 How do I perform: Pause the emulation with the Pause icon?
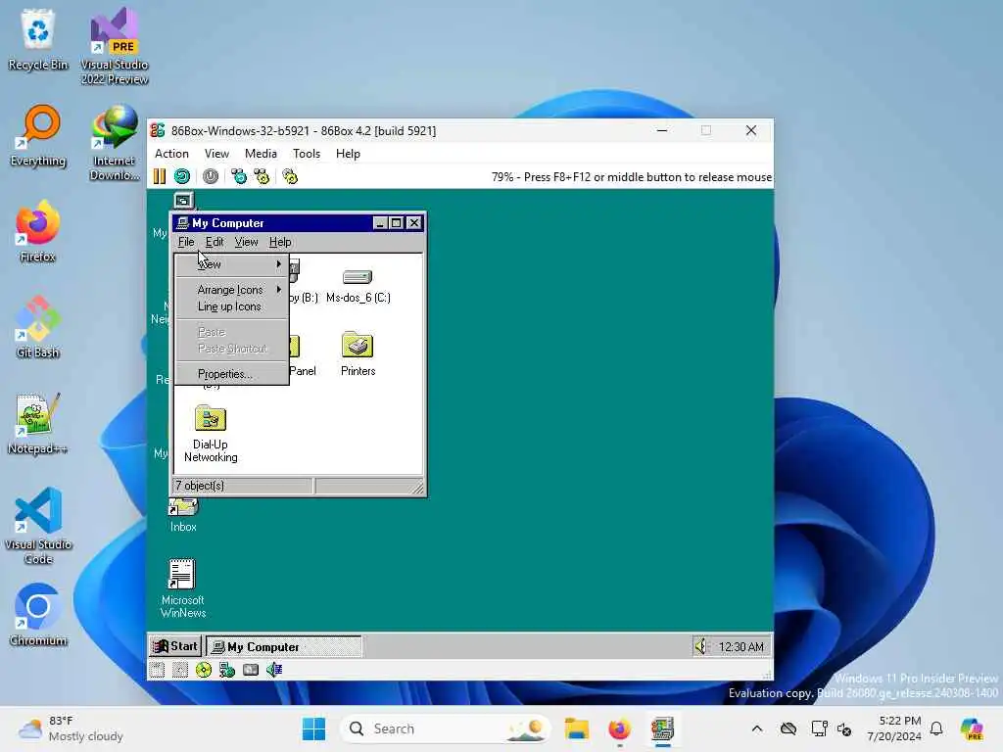(160, 176)
